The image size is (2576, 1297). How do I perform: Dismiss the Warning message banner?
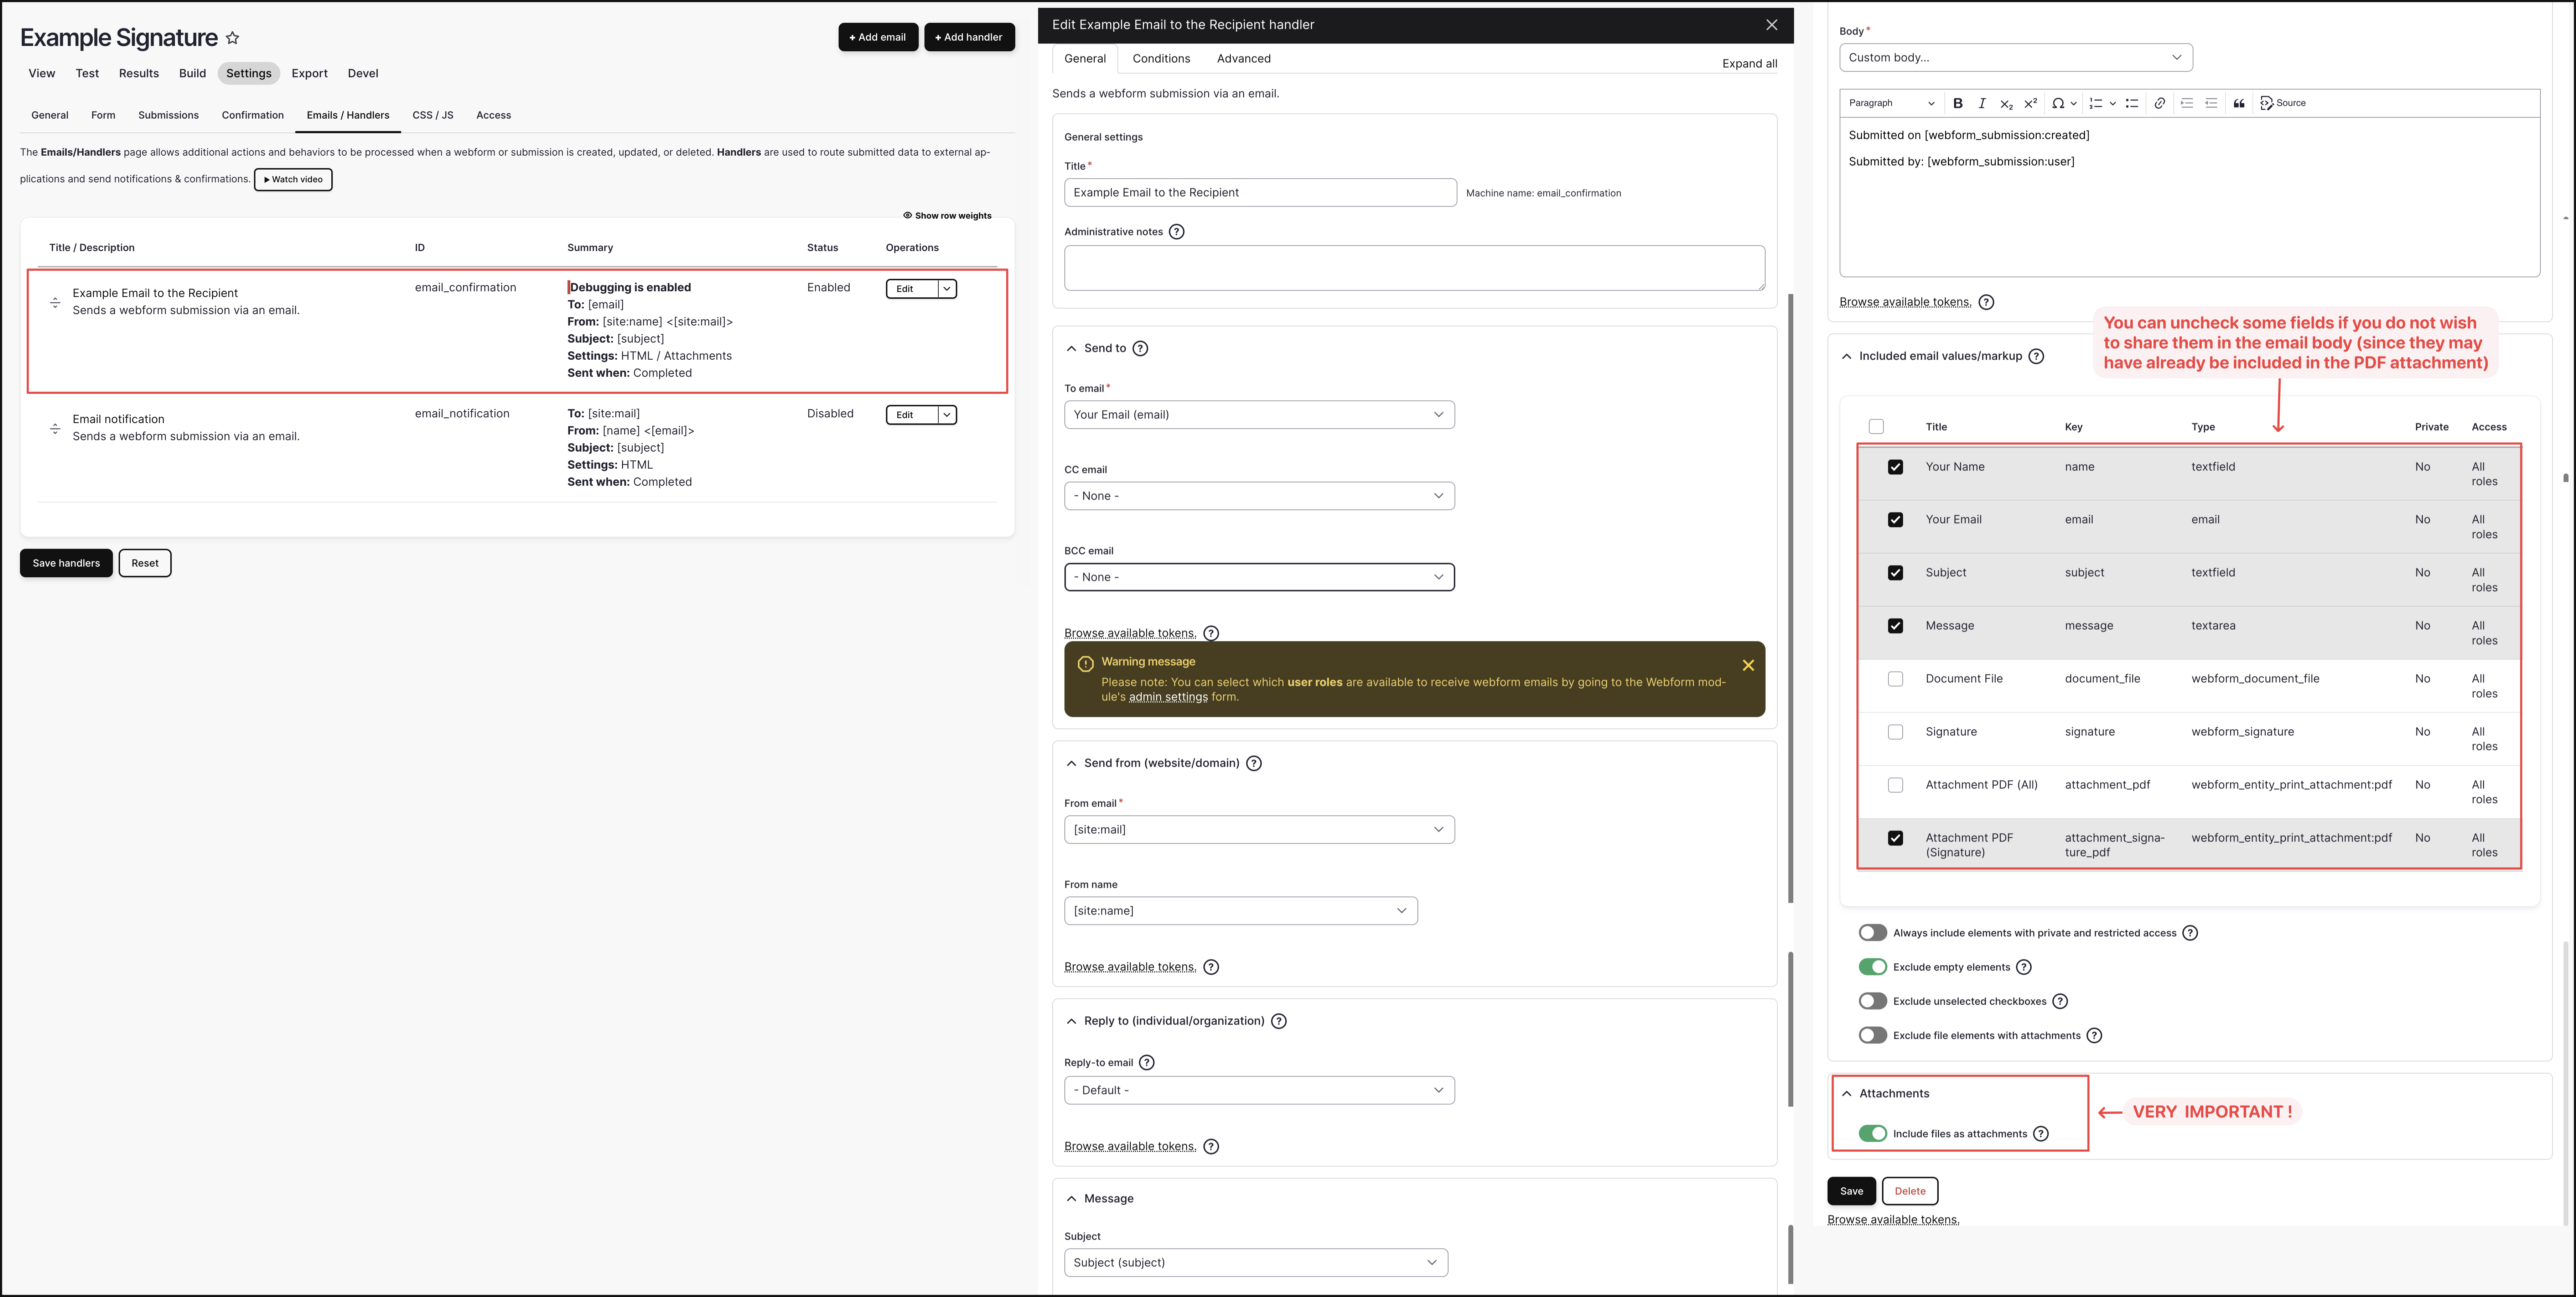pos(1748,665)
